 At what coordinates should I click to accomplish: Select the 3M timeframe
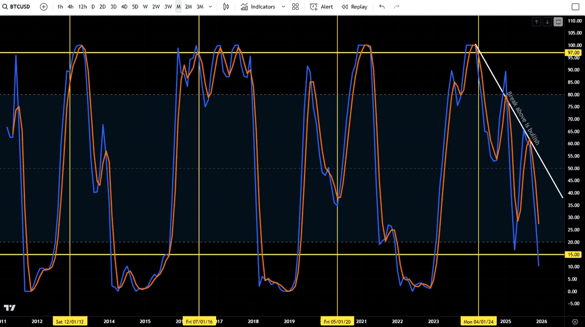(x=200, y=7)
